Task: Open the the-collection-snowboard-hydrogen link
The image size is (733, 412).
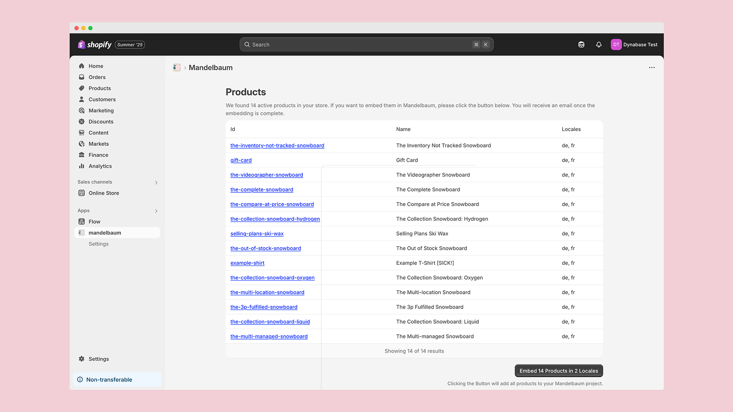Action: [x=275, y=219]
